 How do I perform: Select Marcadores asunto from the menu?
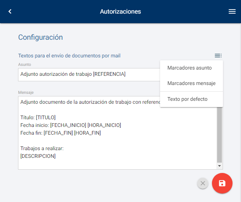click(189, 68)
